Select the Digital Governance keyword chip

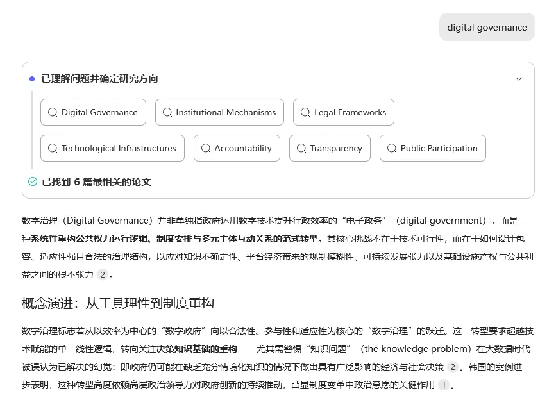pyautogui.click(x=93, y=112)
